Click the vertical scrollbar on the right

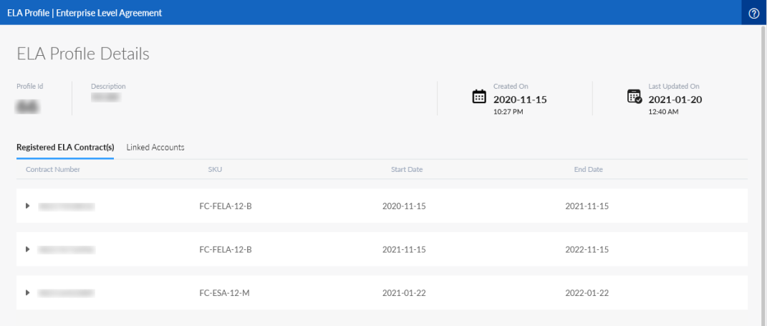coord(763,175)
